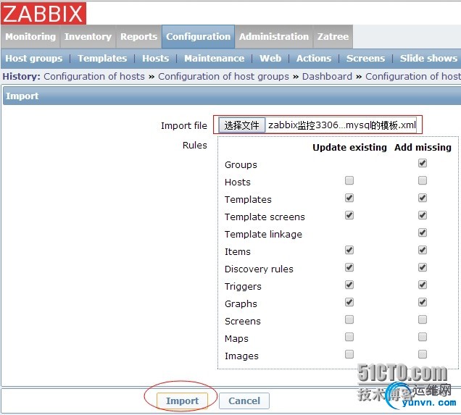
Task: Go to Hosts submenu
Action: click(x=156, y=59)
